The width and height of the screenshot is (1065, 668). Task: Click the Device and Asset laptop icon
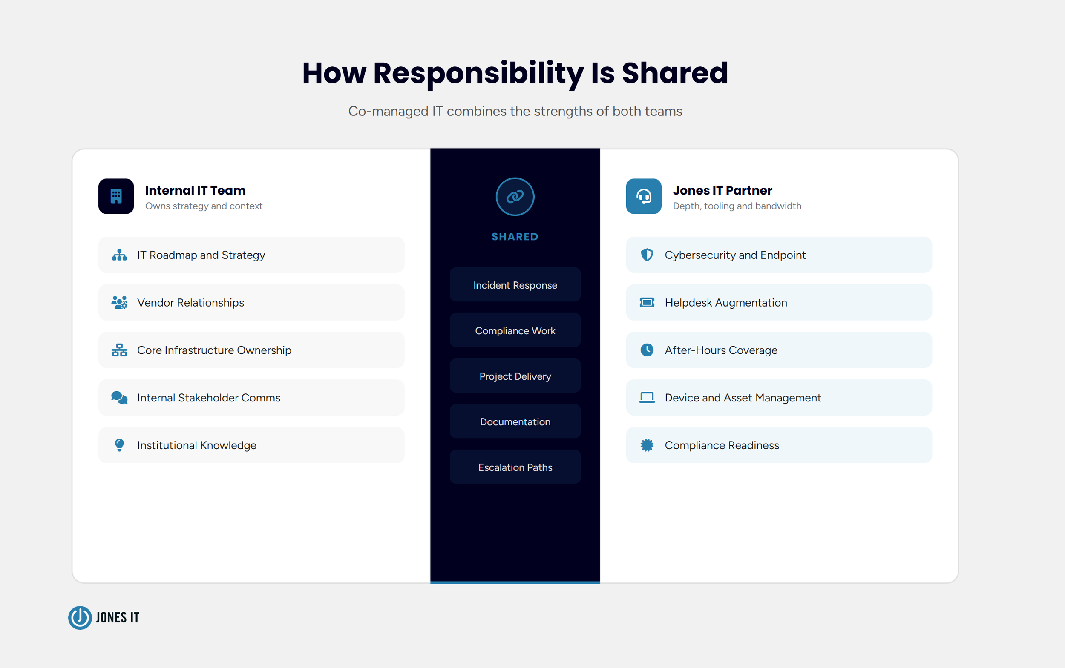pyautogui.click(x=647, y=398)
